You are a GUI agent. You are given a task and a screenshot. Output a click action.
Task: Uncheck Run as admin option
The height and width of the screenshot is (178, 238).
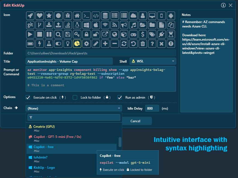click(120, 98)
